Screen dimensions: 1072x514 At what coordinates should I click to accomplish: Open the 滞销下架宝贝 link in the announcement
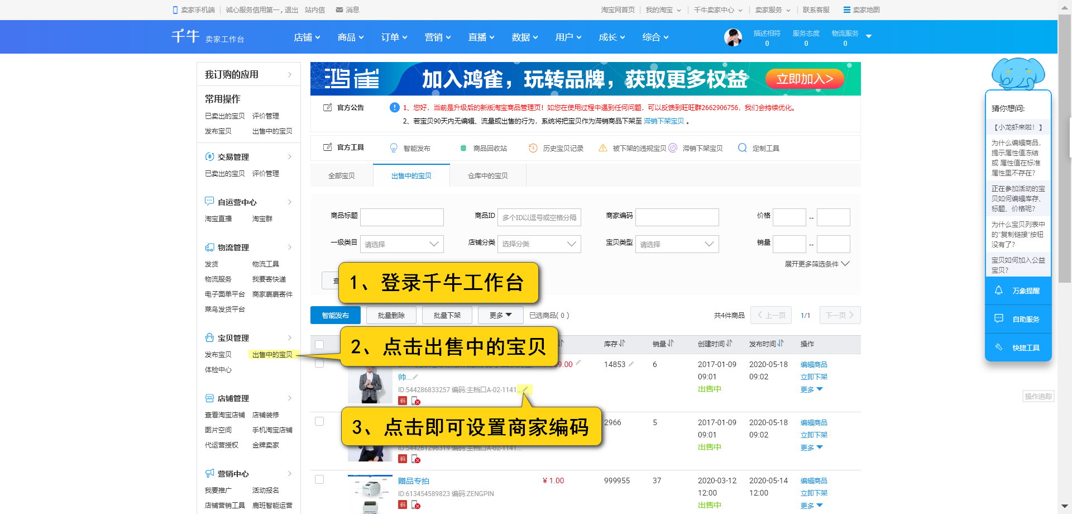(664, 121)
